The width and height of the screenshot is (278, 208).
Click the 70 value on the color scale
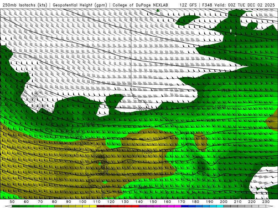40,202
